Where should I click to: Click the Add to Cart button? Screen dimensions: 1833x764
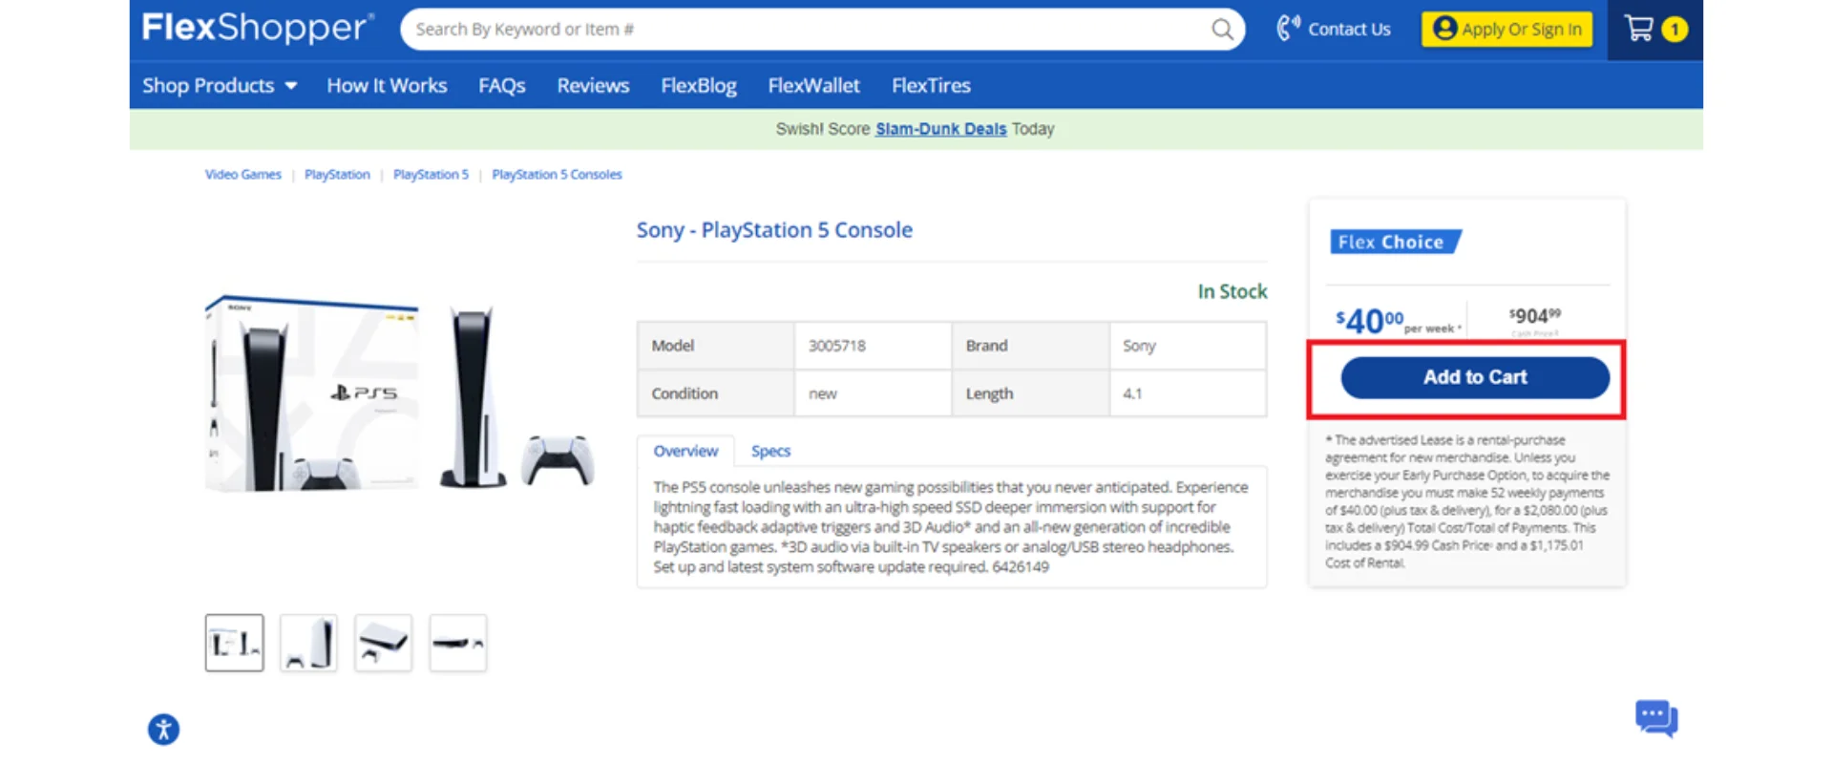(x=1475, y=377)
